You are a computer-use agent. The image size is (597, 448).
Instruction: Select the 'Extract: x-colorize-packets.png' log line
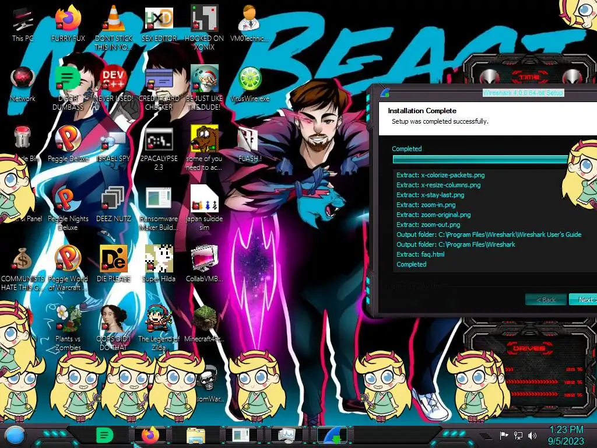click(x=441, y=175)
